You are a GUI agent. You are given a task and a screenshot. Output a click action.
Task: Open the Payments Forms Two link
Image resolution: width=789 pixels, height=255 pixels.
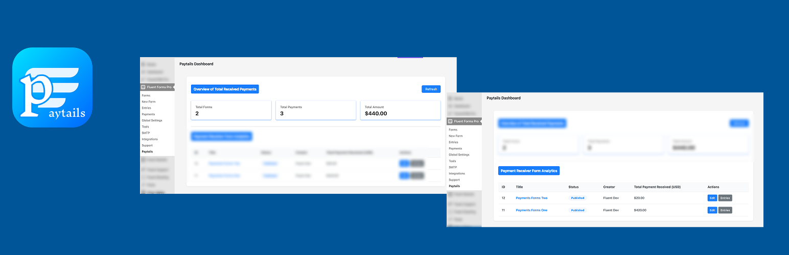(x=531, y=198)
